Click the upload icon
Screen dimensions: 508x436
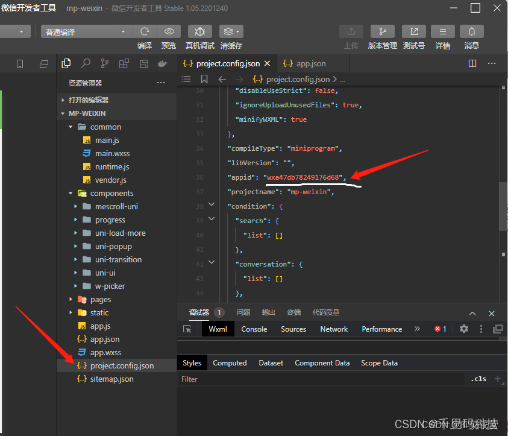(351, 31)
